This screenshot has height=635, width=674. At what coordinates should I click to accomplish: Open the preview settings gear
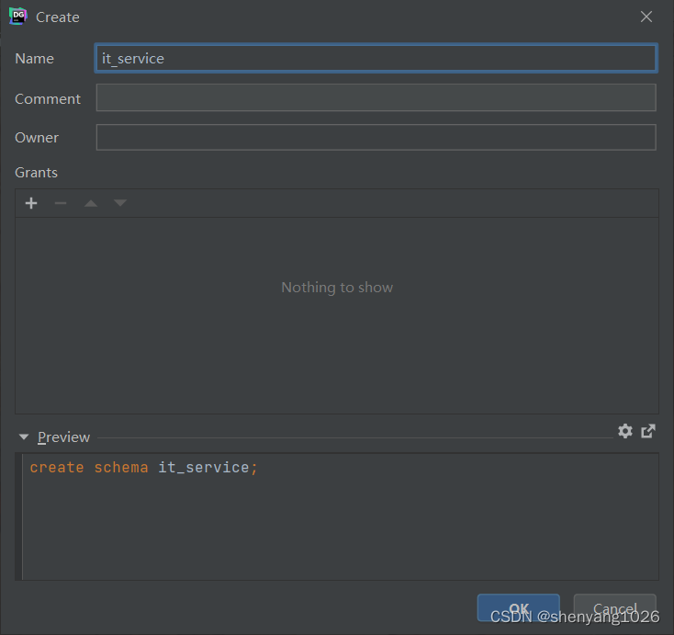[x=625, y=431]
